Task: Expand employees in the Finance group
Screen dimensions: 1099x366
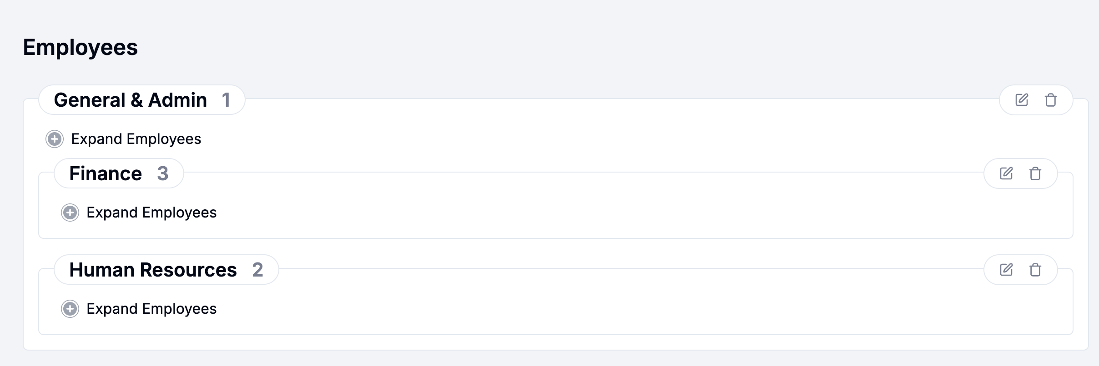Action: (151, 213)
